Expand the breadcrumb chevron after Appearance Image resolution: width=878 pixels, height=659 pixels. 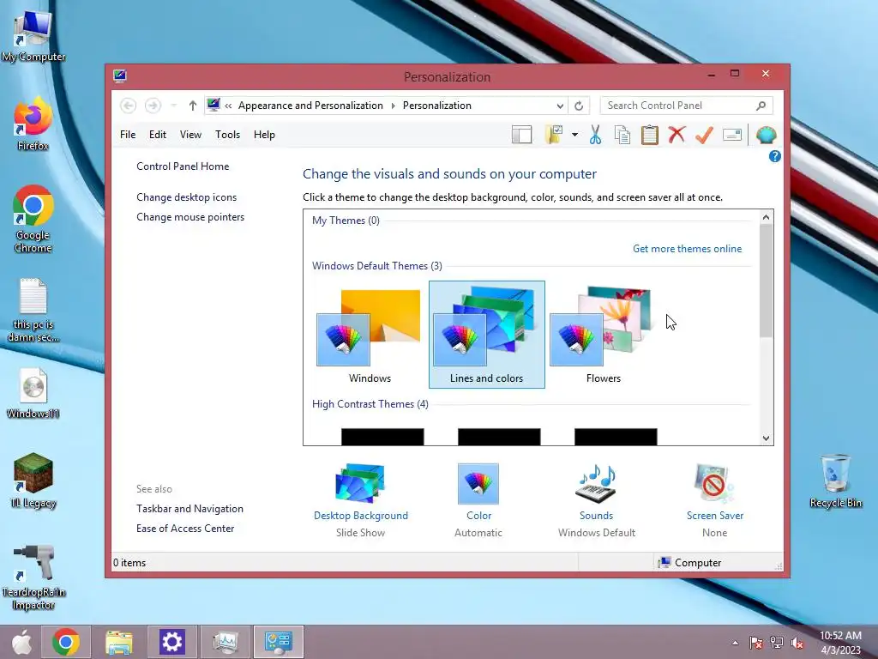tap(393, 106)
